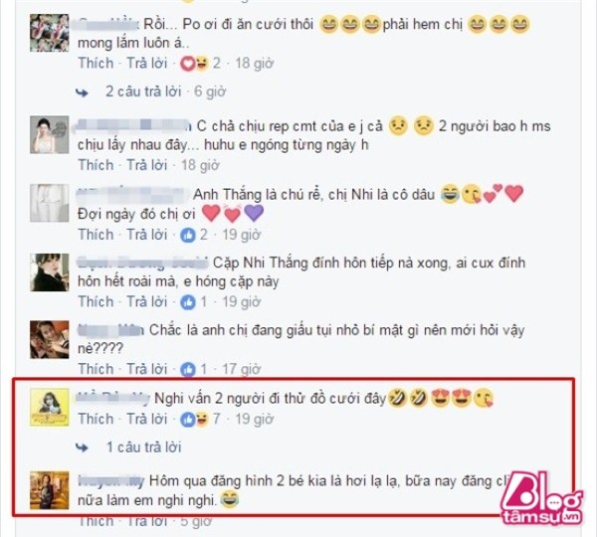Reply to "C chả chịu rep cmt" comment via Trả lời
This screenshot has height=537, width=597.
click(147, 165)
